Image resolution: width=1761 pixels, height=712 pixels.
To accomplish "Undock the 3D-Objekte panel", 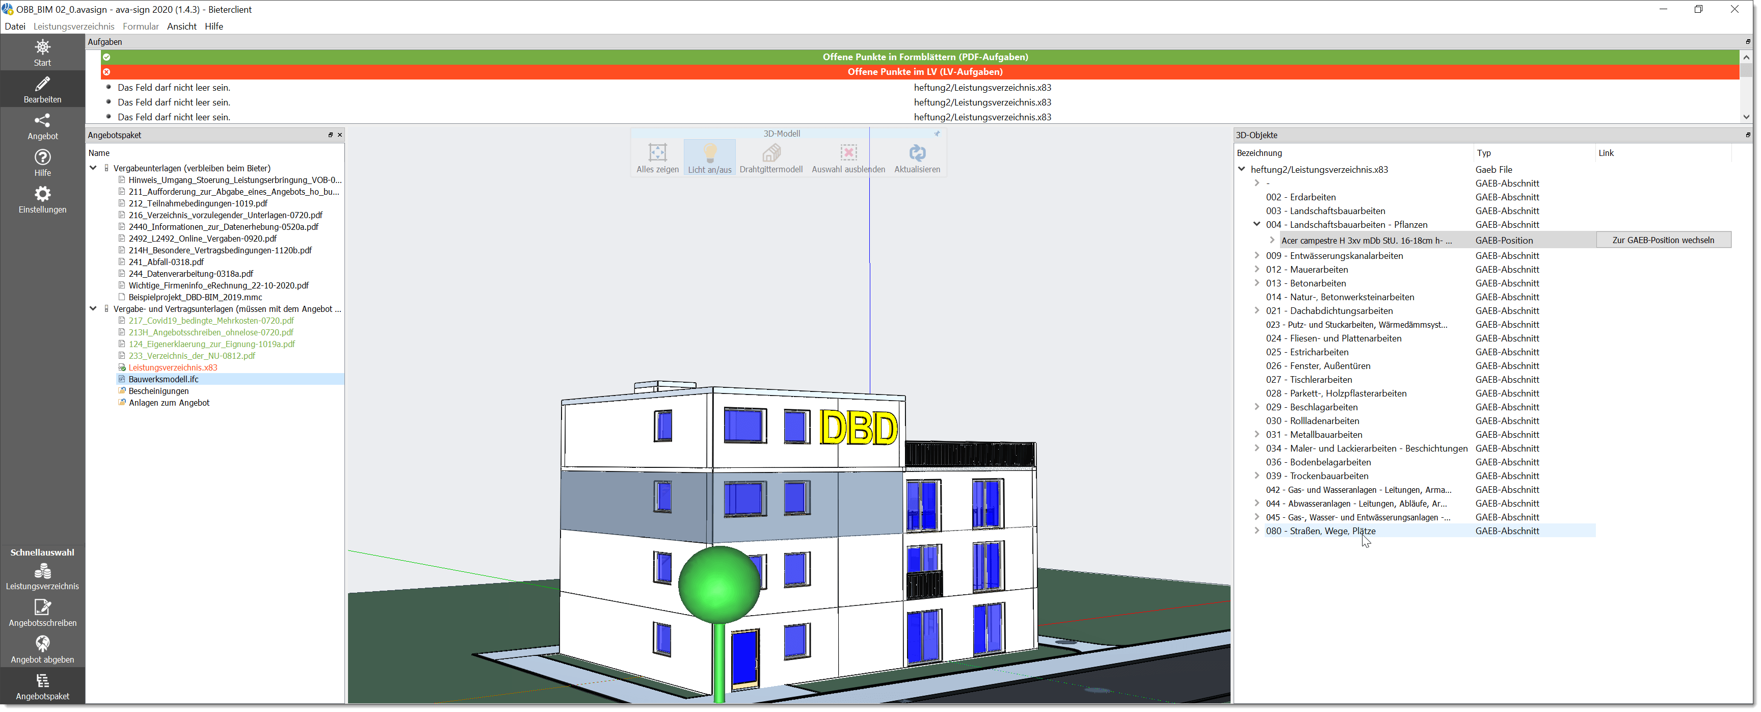I will pyautogui.click(x=1747, y=135).
